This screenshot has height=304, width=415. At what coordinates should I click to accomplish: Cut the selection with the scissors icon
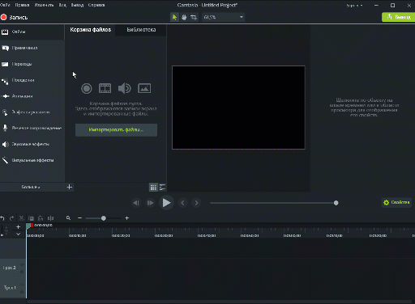(21, 218)
